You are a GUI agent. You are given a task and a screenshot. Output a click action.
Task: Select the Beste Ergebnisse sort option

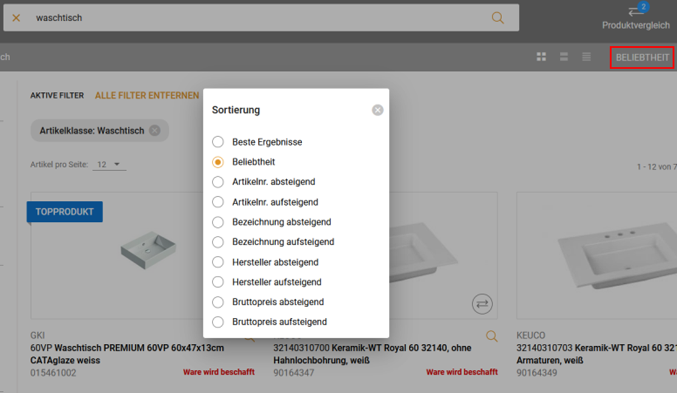[x=218, y=142]
